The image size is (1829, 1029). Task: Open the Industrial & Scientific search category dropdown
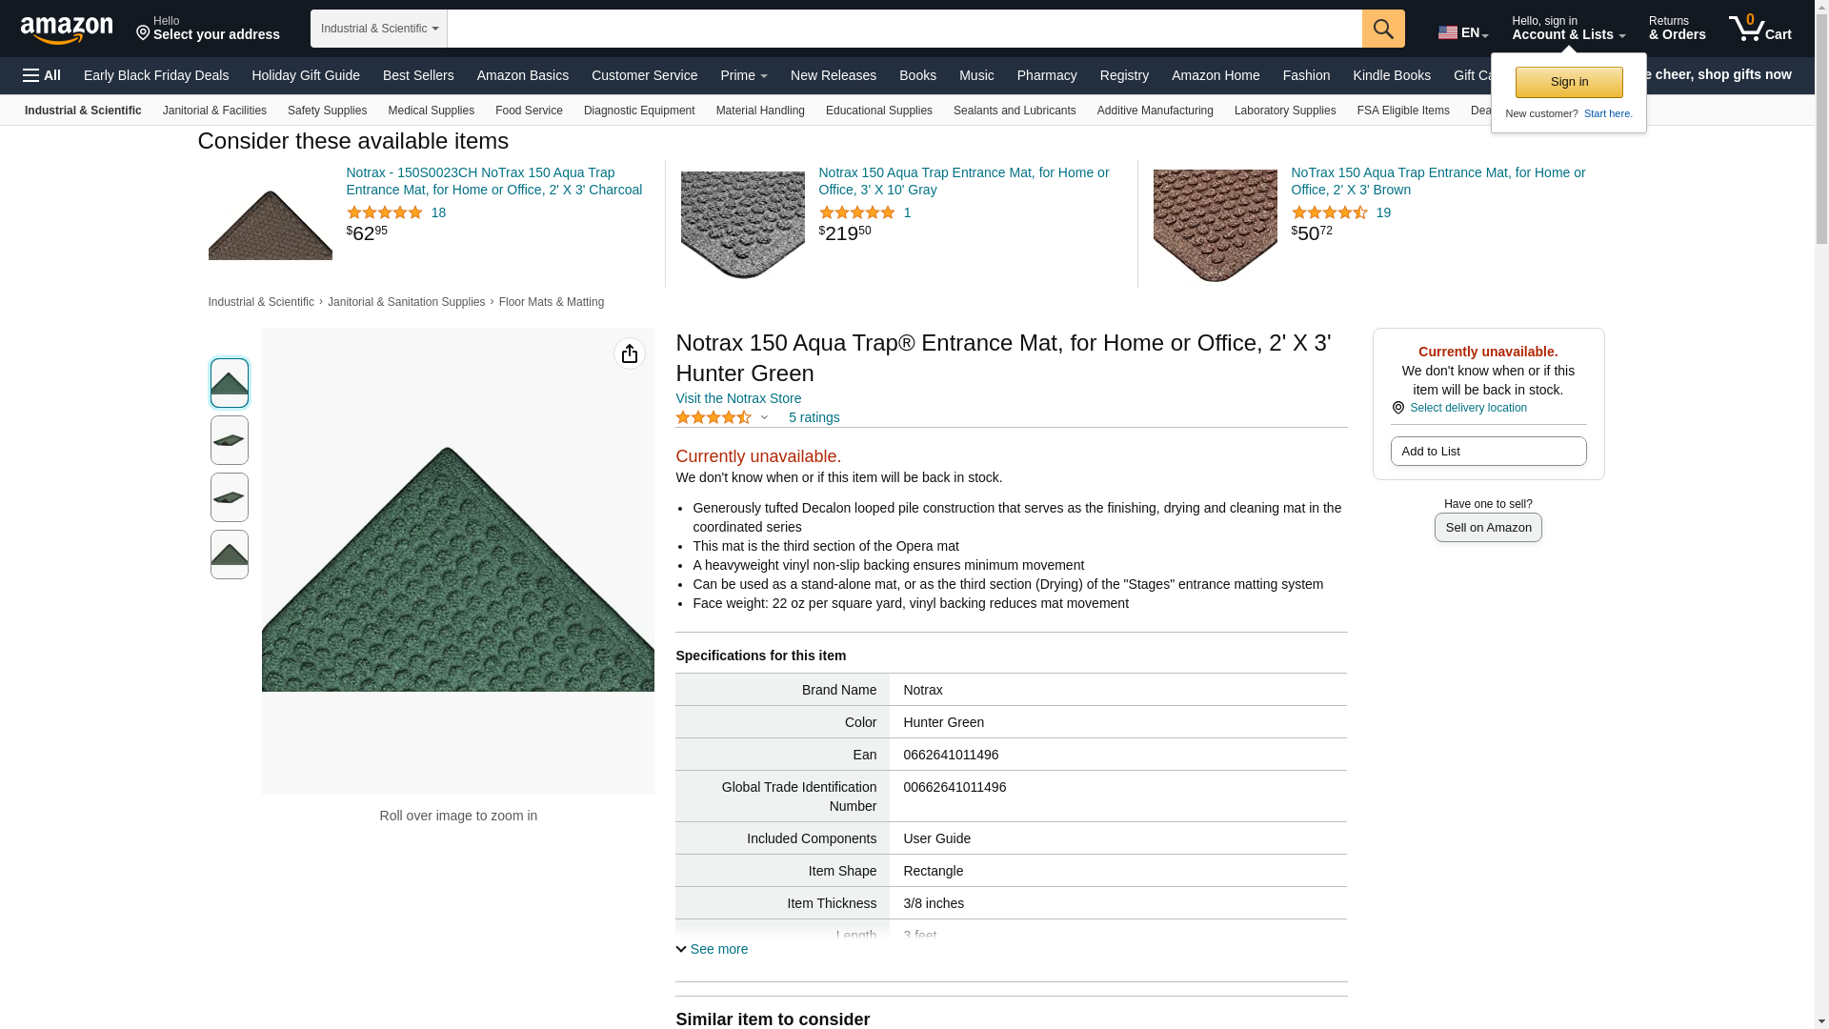click(x=379, y=29)
